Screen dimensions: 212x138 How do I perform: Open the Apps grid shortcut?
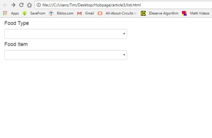(x=11, y=13)
